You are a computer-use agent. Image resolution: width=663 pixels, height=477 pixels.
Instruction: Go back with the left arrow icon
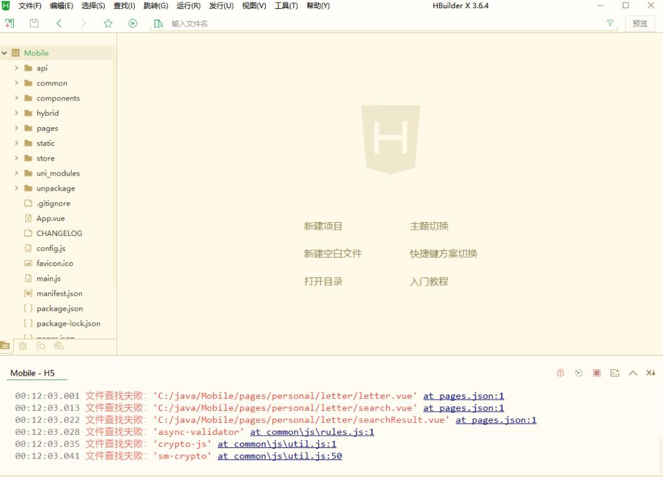(x=59, y=23)
